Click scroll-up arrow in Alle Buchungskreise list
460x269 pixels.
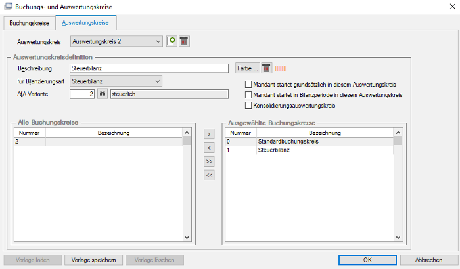[187, 133]
